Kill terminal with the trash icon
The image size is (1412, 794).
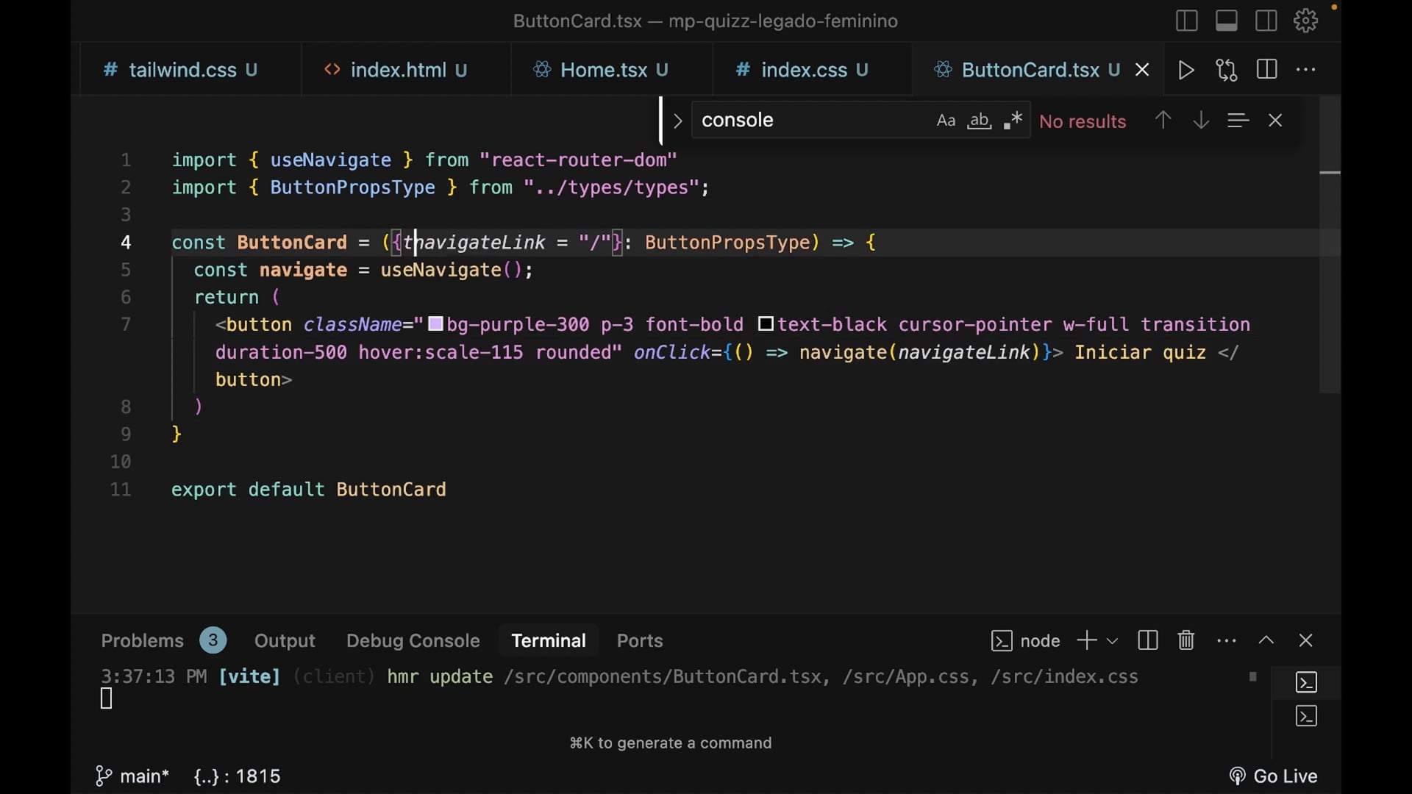1185,640
